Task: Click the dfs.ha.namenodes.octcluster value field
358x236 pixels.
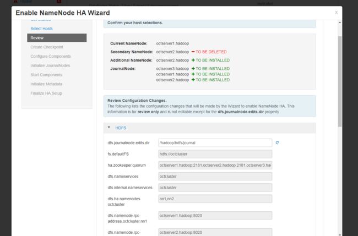Action: tap(215, 199)
